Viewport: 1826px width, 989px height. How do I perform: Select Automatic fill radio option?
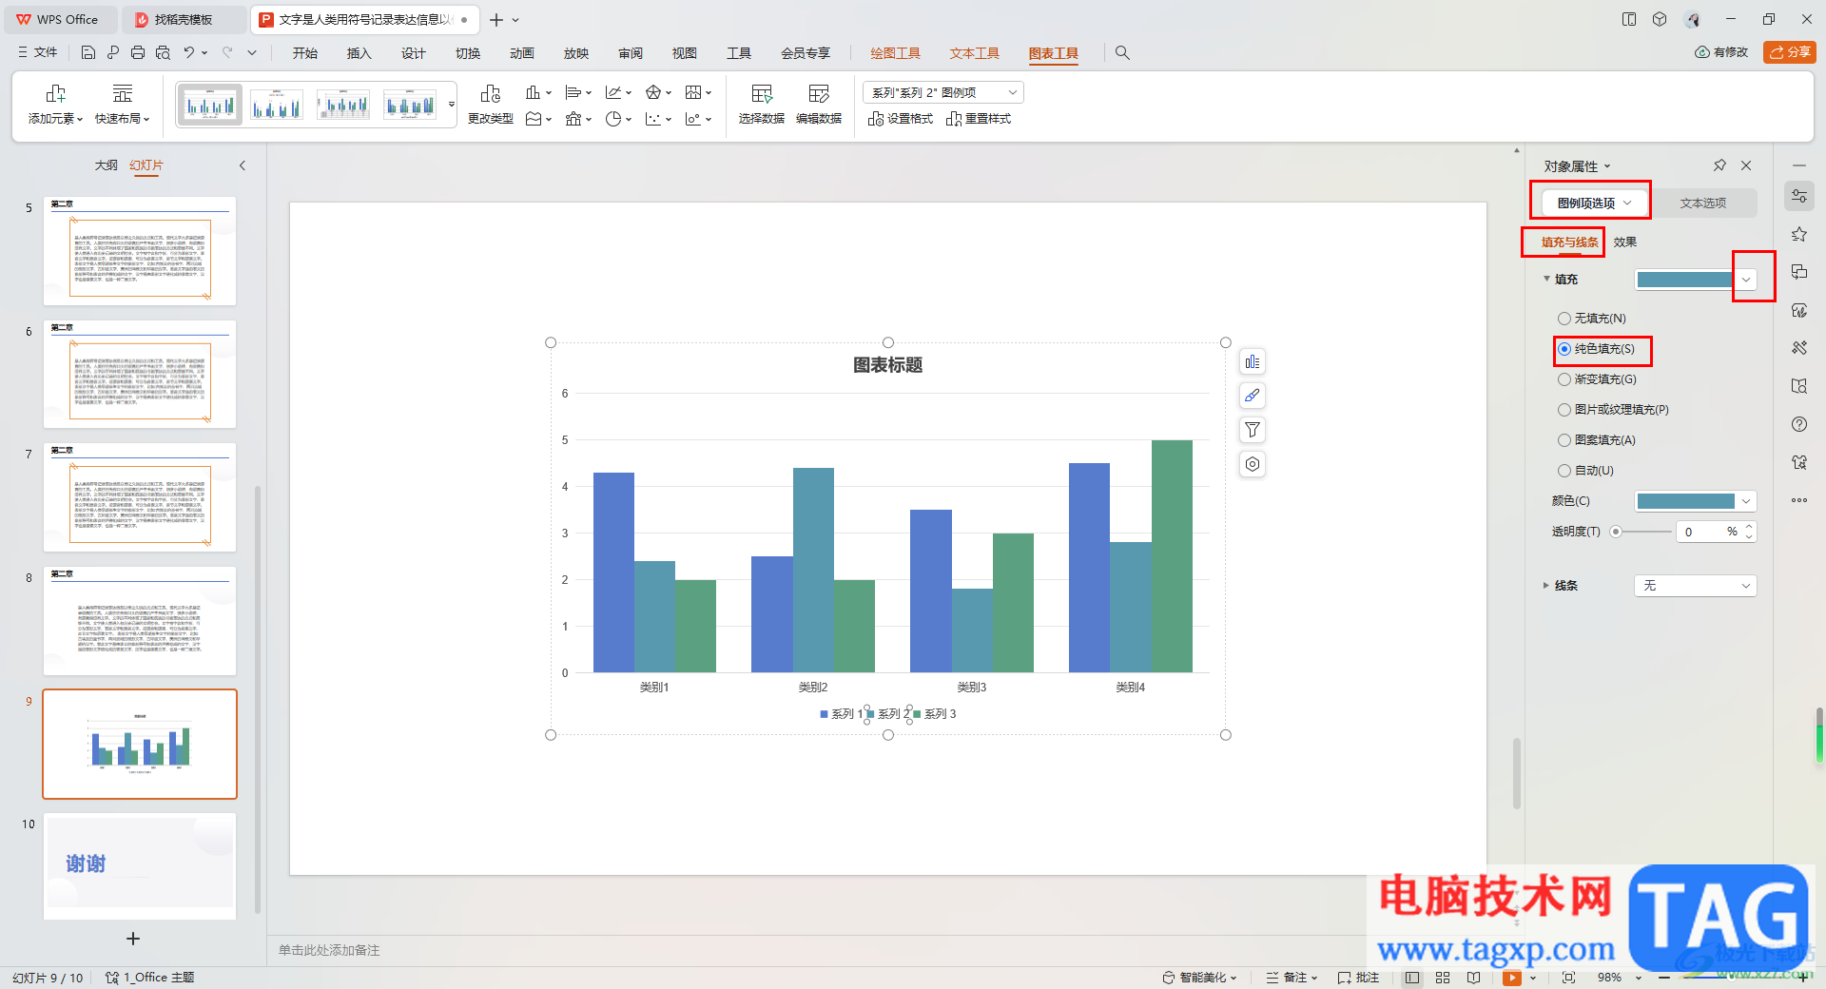tap(1564, 471)
